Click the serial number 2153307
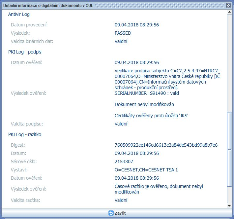This screenshot has height=219, width=234. (124, 162)
